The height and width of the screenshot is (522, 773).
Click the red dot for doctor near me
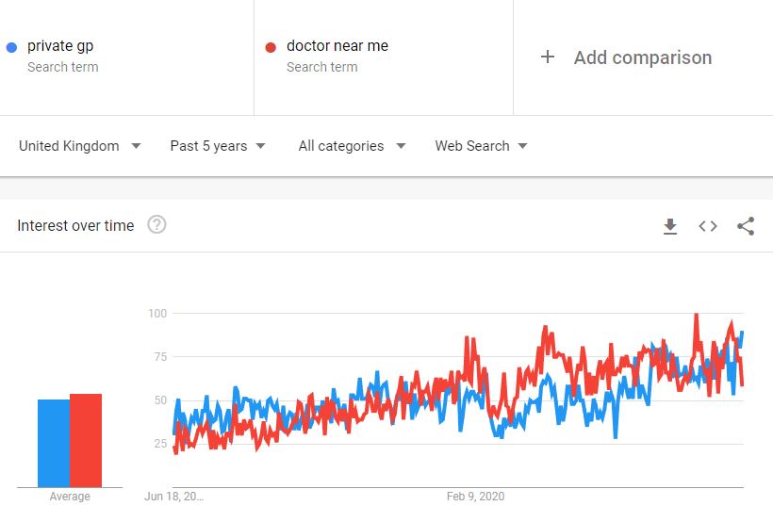271,47
